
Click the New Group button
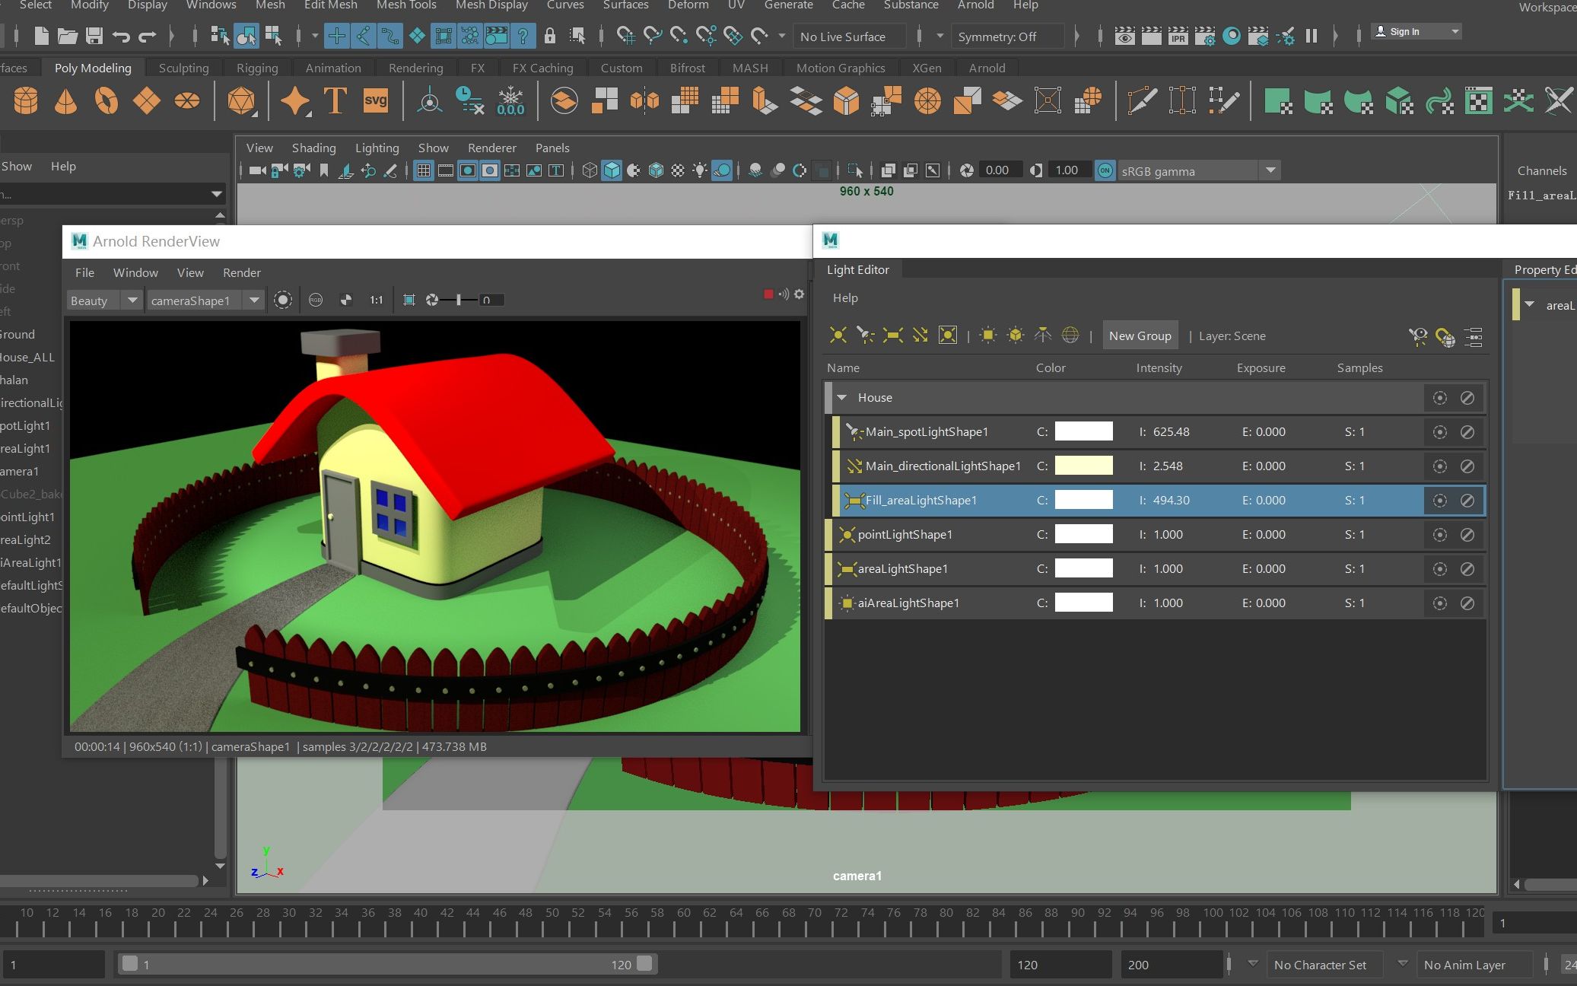pos(1140,336)
